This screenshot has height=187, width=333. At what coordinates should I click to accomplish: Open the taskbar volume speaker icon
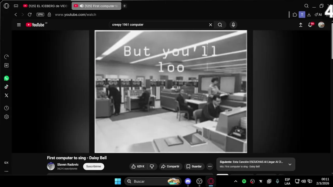coord(303,181)
